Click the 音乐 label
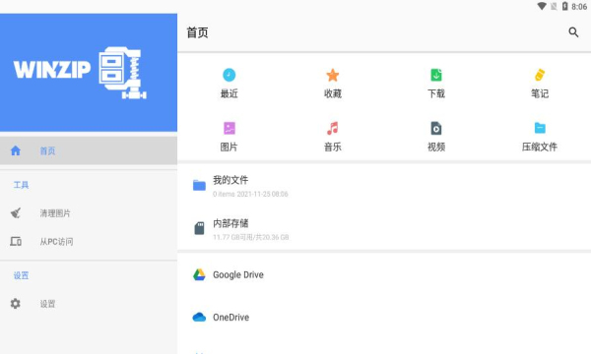Viewport: 591px width, 354px height. [333, 147]
